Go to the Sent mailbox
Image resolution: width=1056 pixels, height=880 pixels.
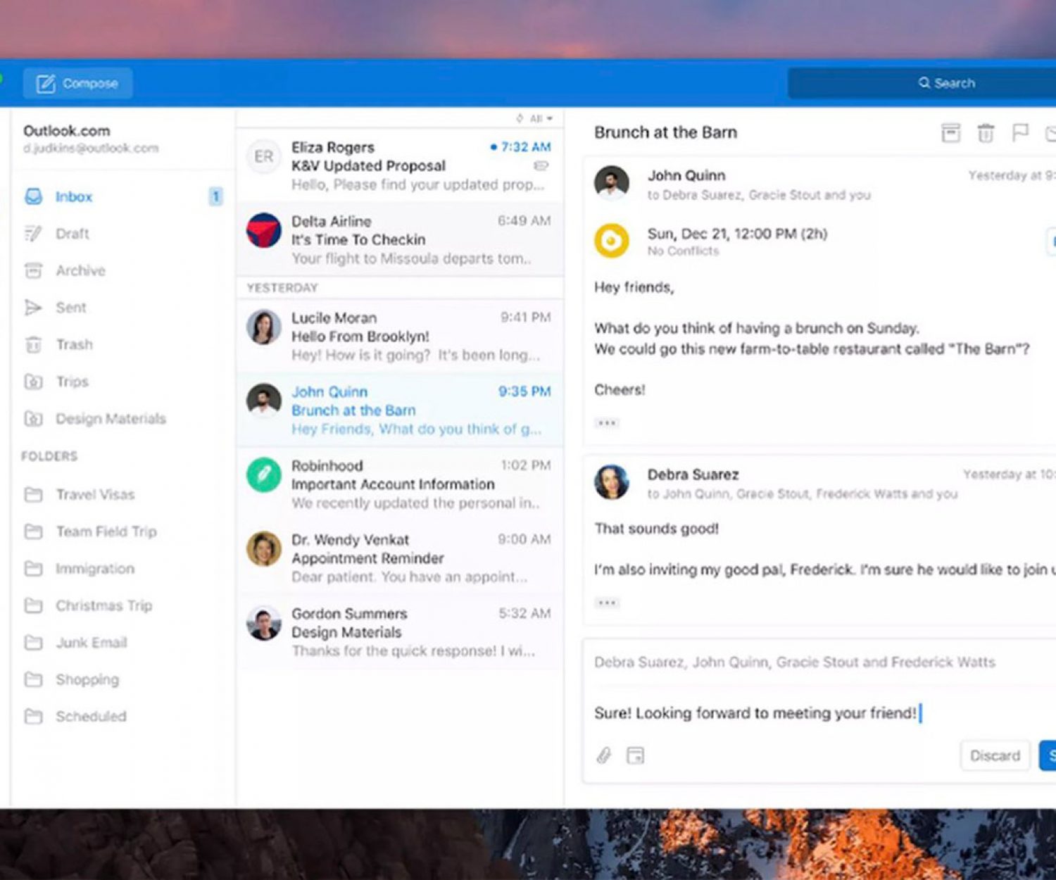pyautogui.click(x=70, y=308)
